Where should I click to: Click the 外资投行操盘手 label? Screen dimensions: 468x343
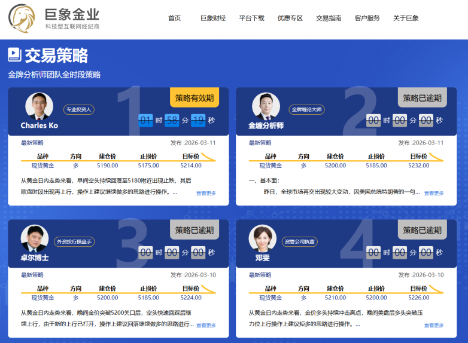74,241
